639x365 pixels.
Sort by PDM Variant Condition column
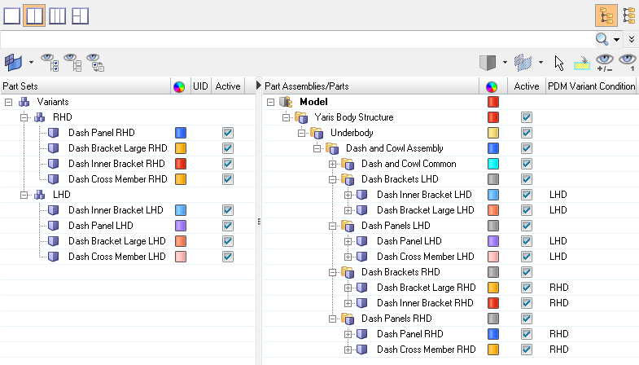point(591,86)
